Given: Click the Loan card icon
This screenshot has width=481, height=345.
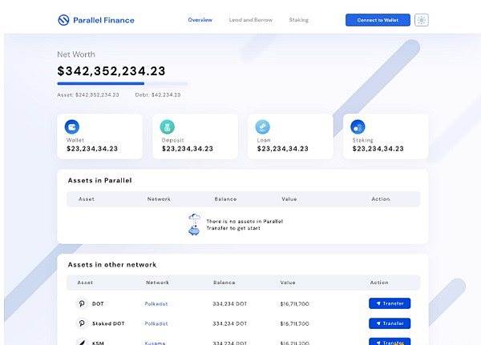Looking at the screenshot, I should 263,126.
